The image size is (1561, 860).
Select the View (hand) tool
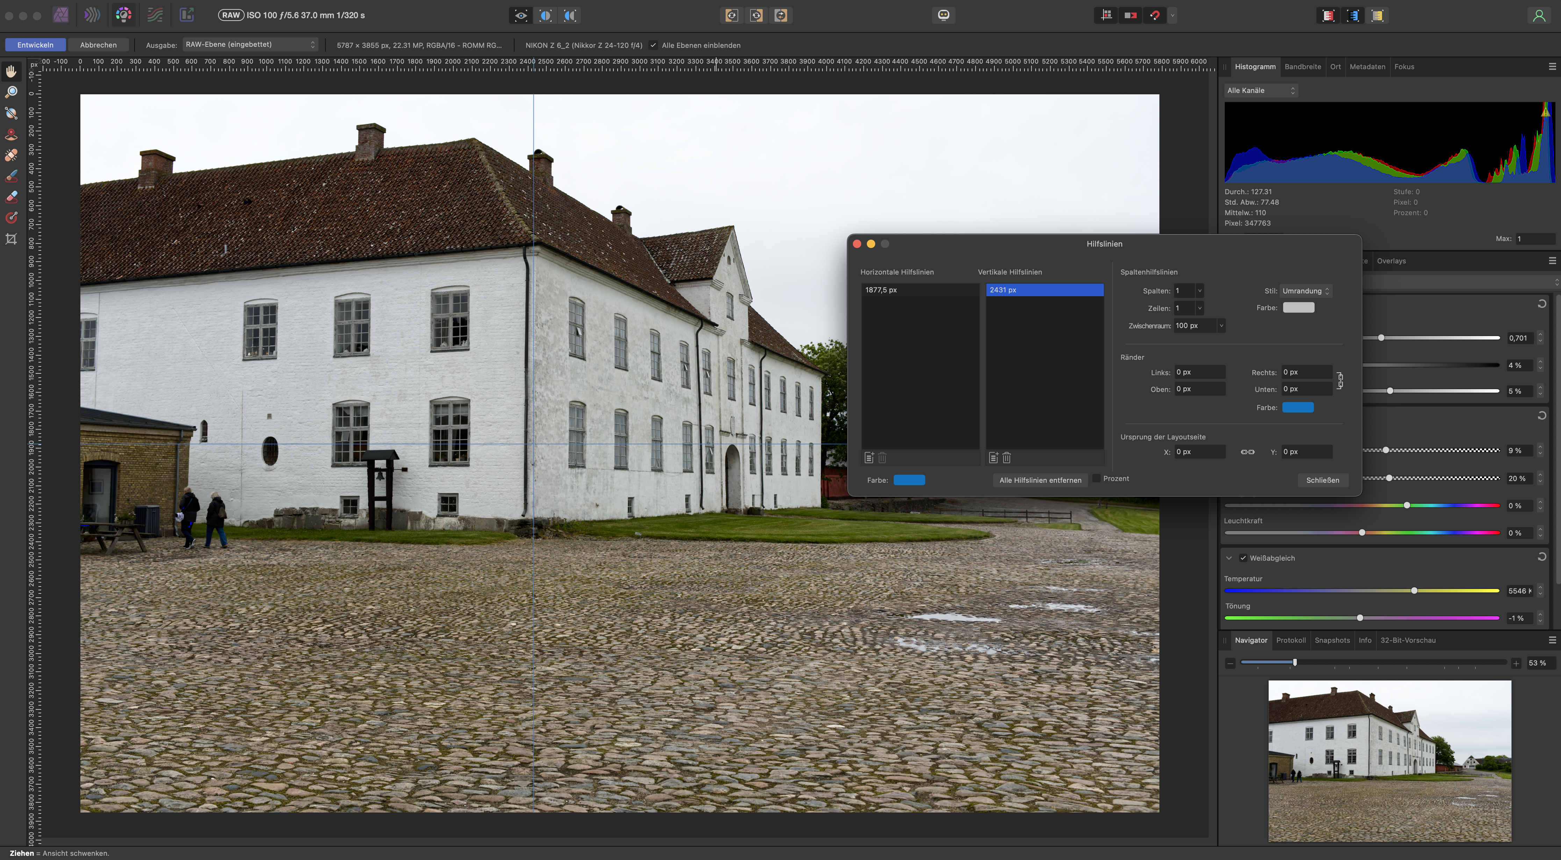point(11,72)
